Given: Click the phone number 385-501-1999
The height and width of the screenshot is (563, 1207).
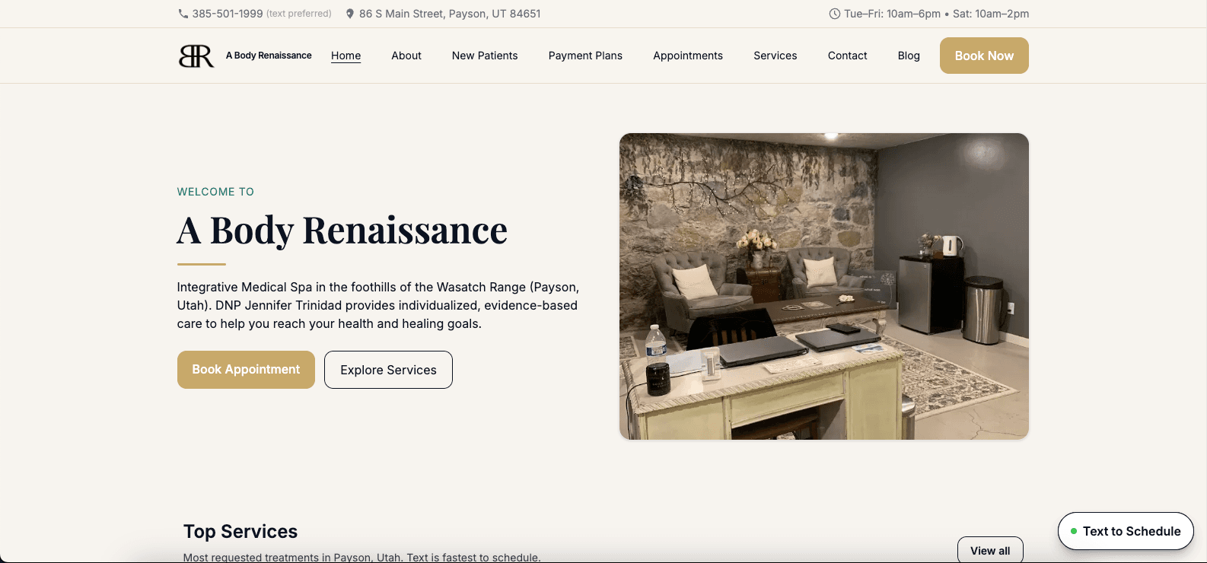Looking at the screenshot, I should 228,14.
